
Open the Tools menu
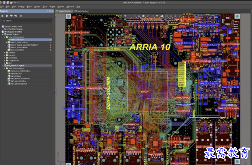pyautogui.click(x=45, y=7)
